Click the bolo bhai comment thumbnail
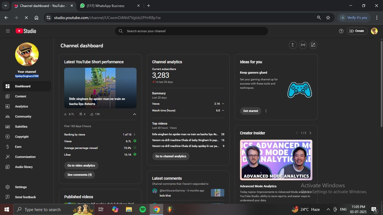Viewport: 383px width, 215px height. point(218,193)
